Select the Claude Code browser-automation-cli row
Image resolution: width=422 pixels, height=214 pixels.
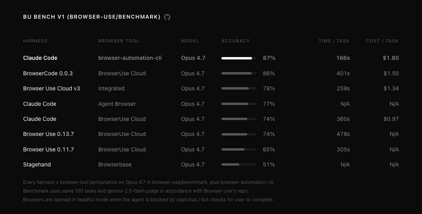[x=211, y=58]
